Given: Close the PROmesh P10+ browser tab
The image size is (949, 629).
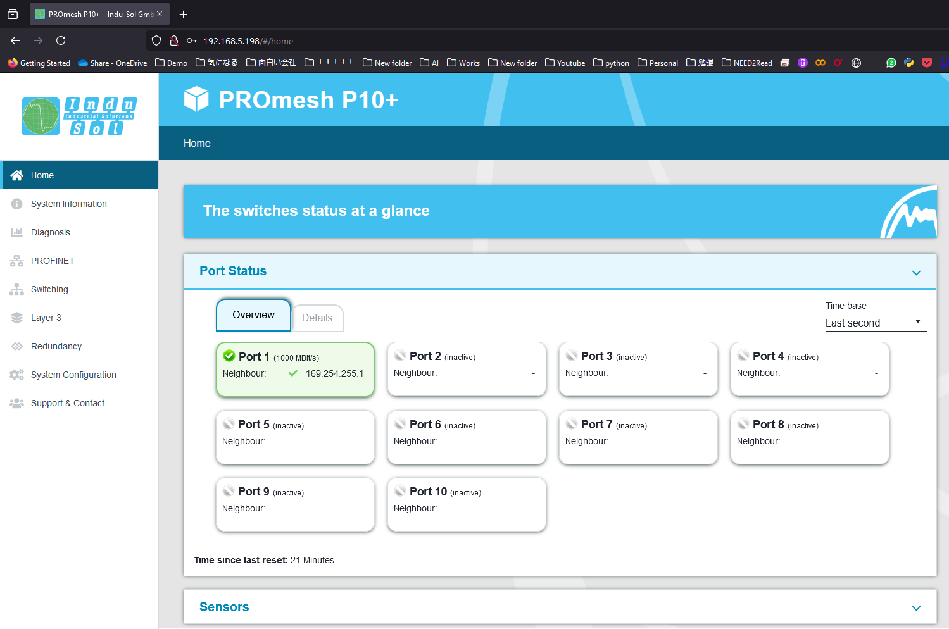Looking at the screenshot, I should (160, 14).
